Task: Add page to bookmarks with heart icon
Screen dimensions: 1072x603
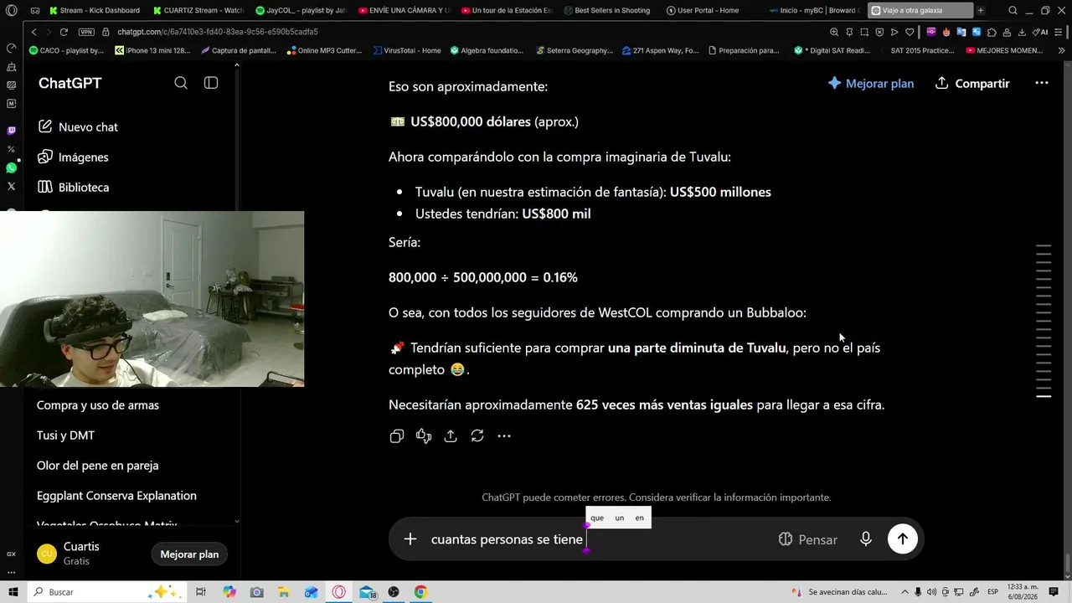Action: [x=910, y=32]
